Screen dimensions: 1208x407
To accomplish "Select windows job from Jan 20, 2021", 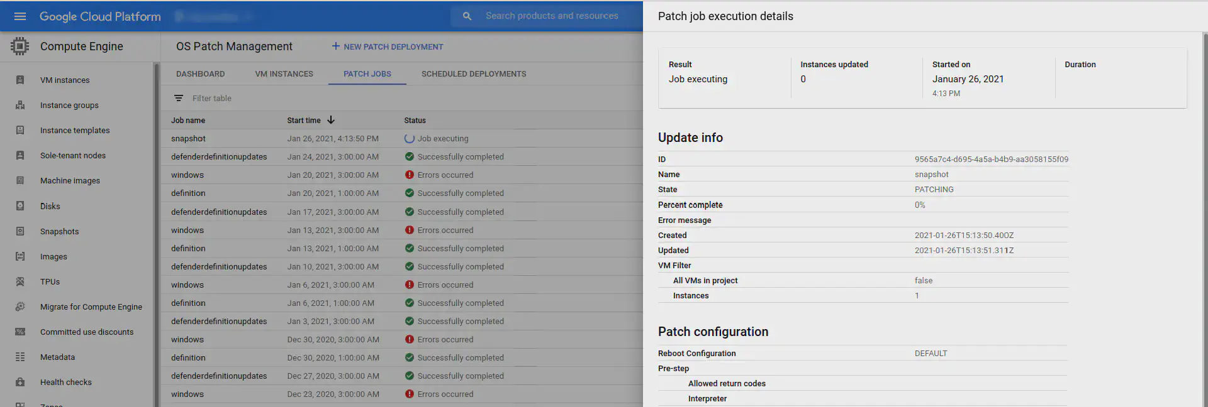I will [187, 175].
